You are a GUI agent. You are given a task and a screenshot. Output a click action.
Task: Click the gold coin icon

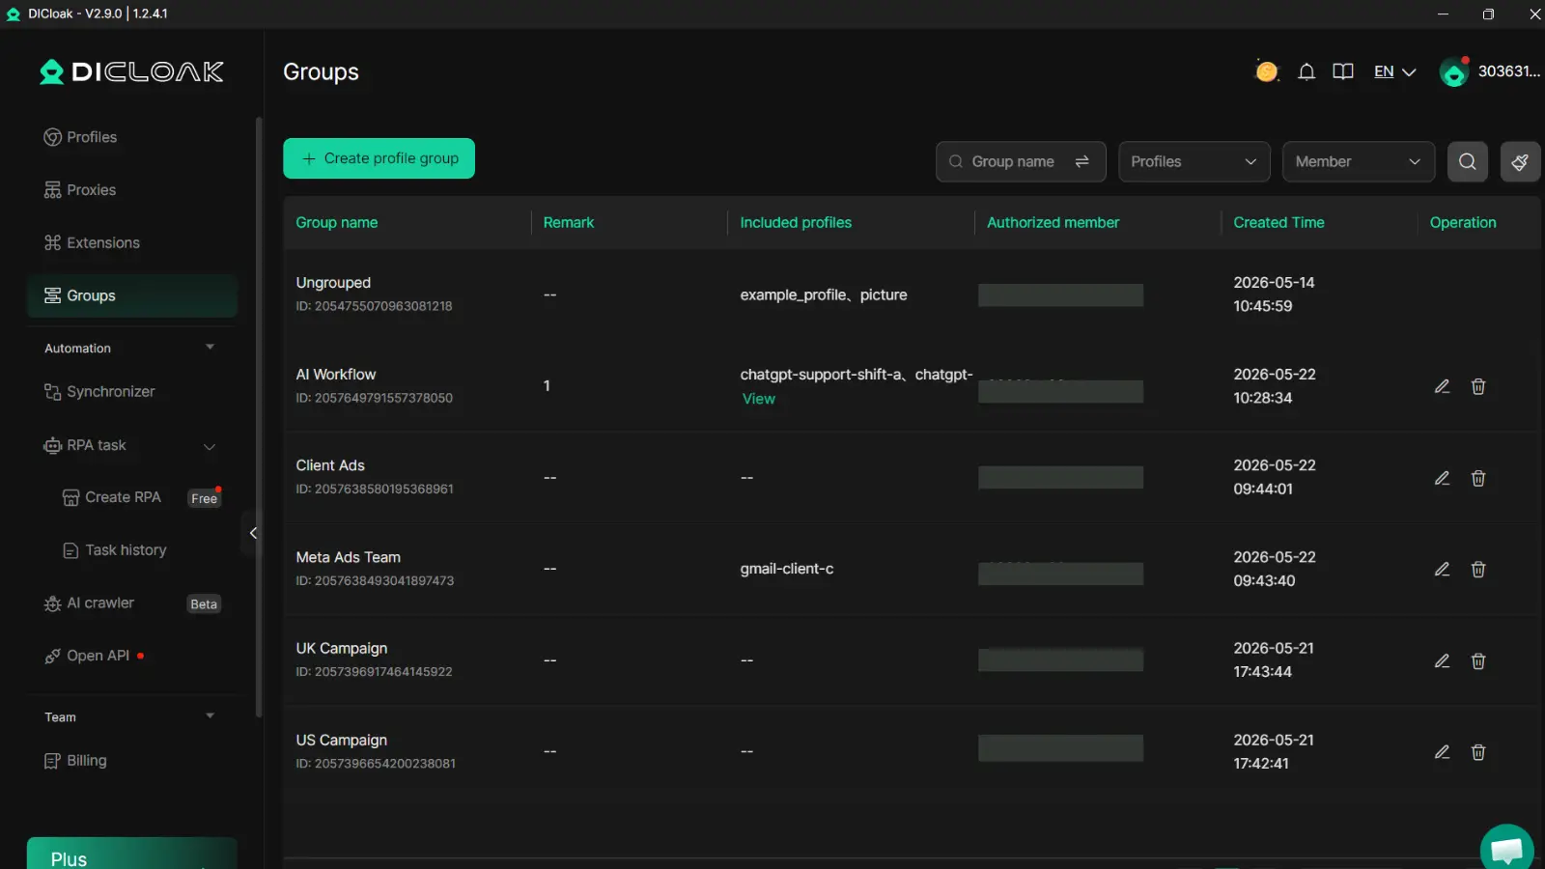coord(1266,71)
